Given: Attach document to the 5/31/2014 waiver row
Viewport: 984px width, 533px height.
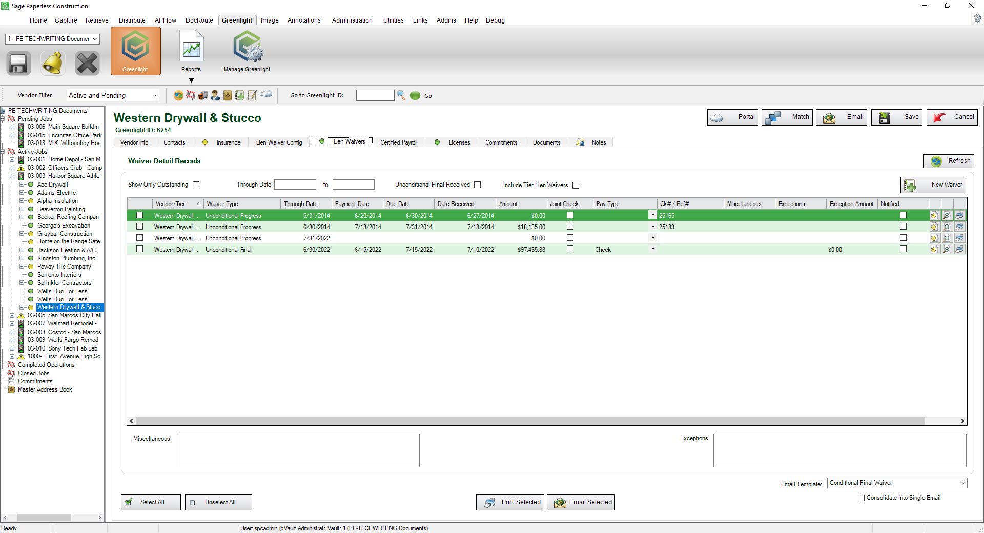Looking at the screenshot, I should point(934,216).
